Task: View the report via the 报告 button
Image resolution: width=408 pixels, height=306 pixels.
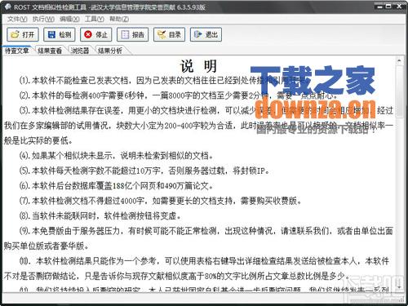Action: pos(133,34)
